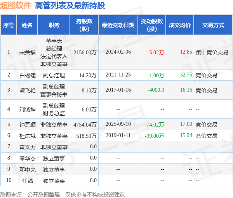233x198 pixels.
Task: Click the 职务 column header
Action: click(x=54, y=25)
